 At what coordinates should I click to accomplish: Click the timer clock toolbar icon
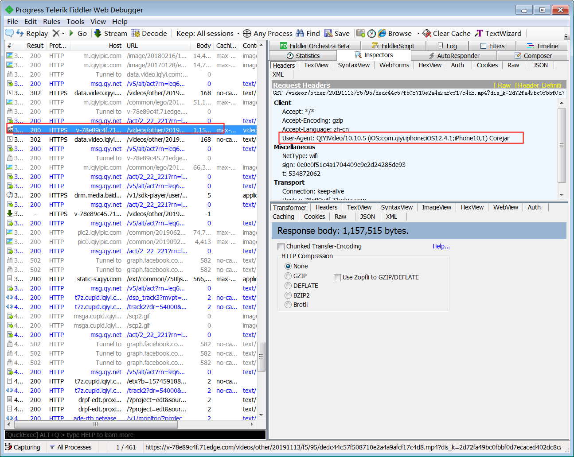tap(371, 33)
